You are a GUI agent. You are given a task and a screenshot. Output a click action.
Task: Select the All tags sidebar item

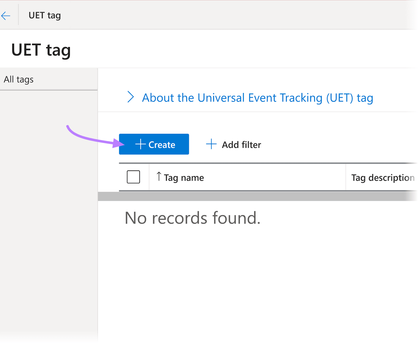click(19, 79)
